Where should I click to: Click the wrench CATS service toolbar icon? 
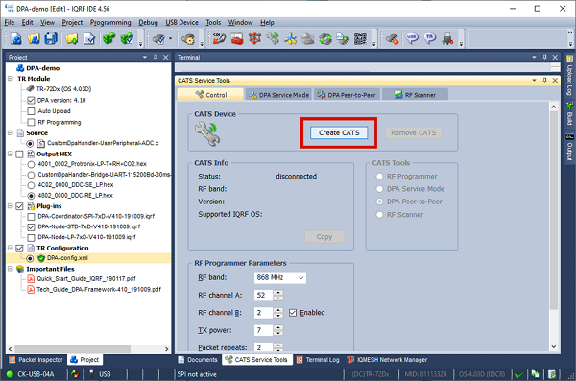point(273,38)
